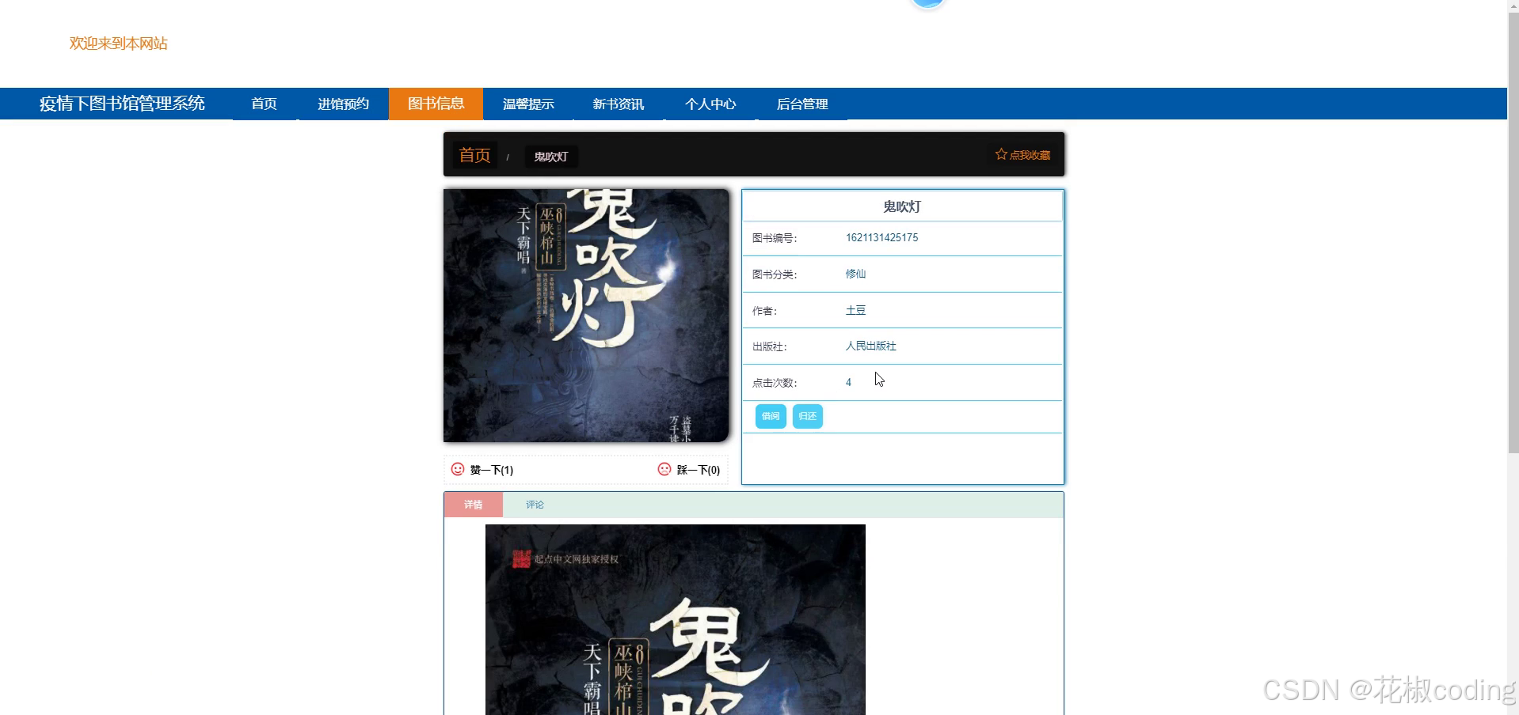Switch to the 评论 tab
This screenshot has height=715, width=1519.
coord(534,505)
